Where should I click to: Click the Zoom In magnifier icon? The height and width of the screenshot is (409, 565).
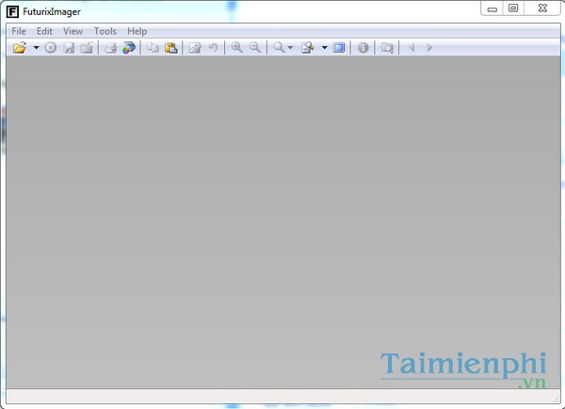[x=237, y=48]
